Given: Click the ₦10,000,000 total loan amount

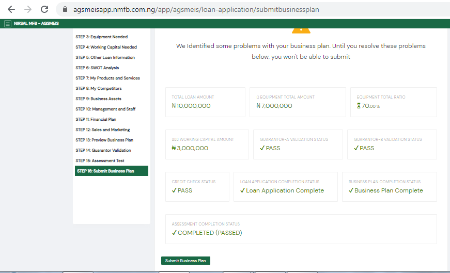Looking at the screenshot, I should tap(191, 106).
